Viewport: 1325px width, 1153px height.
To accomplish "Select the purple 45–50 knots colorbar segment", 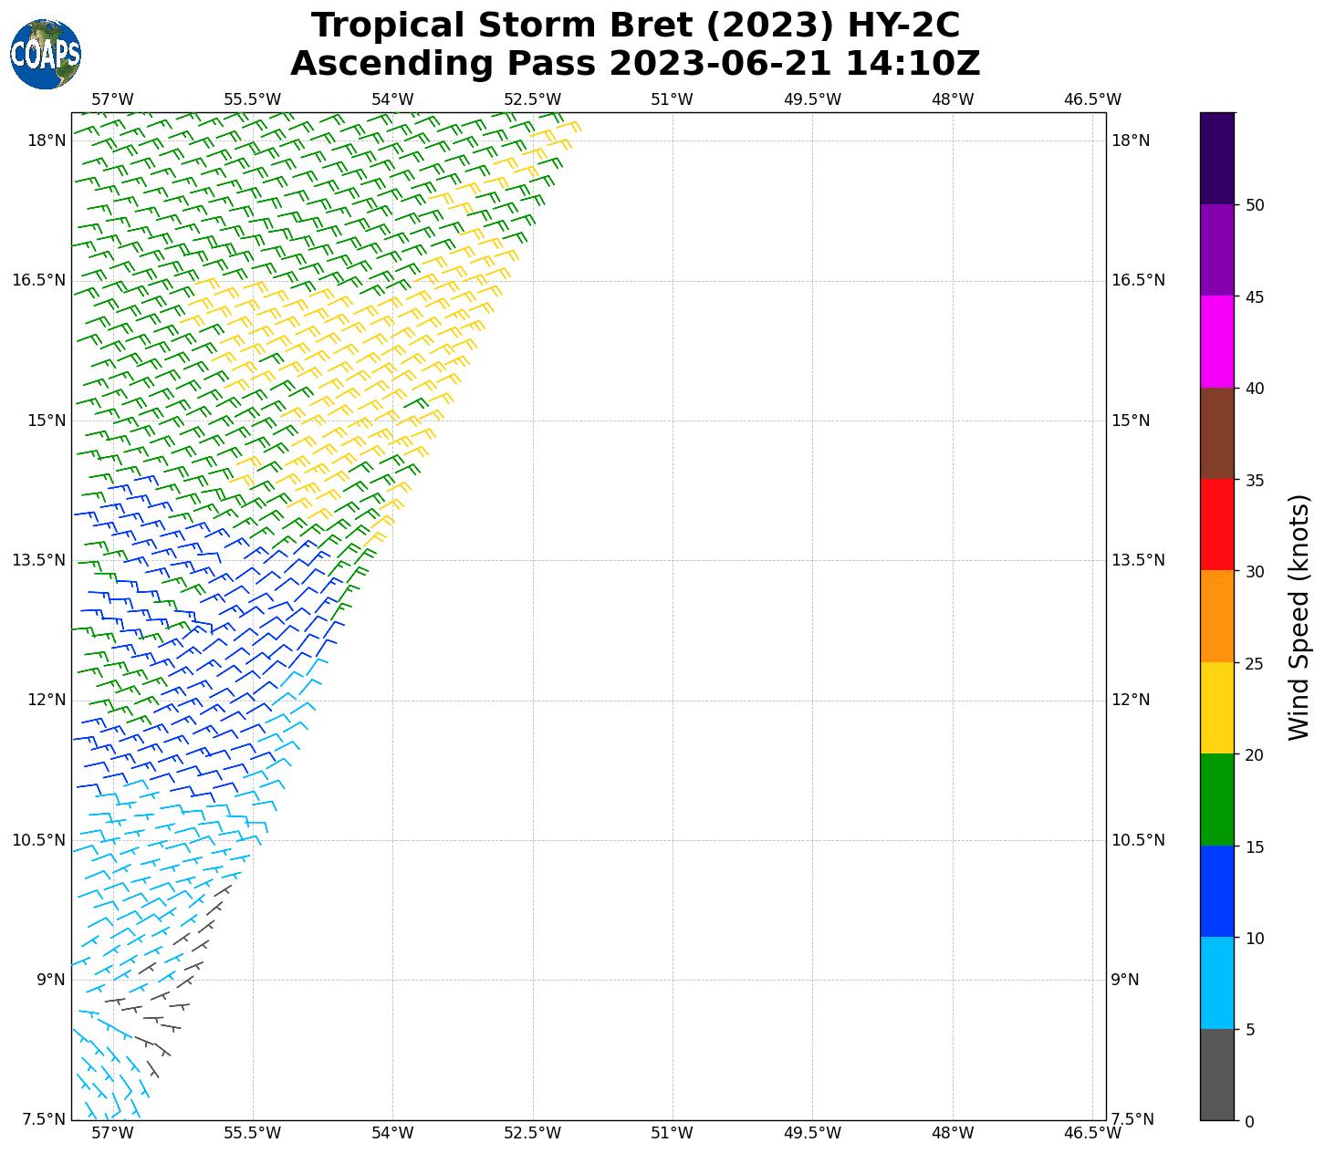I will coord(1216,250).
